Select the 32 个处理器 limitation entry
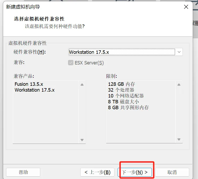 [x=121, y=90]
